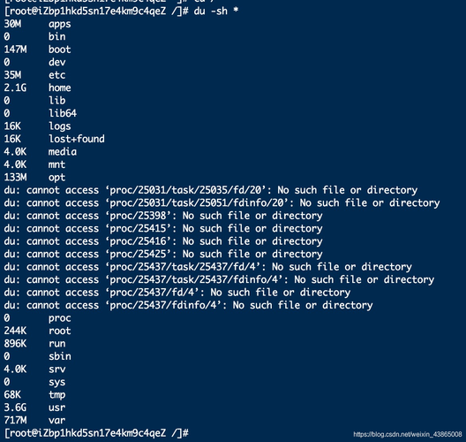Viewport: 466px width, 442px height.
Task: Select the 'lib64' entry
Action: click(x=63, y=113)
